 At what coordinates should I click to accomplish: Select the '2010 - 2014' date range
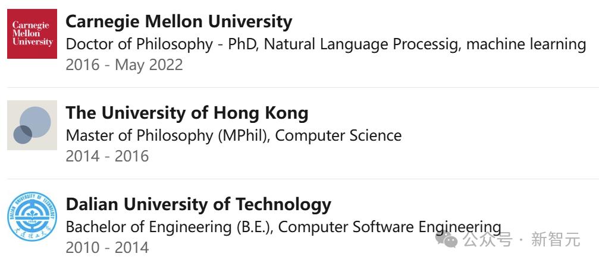coord(107,248)
